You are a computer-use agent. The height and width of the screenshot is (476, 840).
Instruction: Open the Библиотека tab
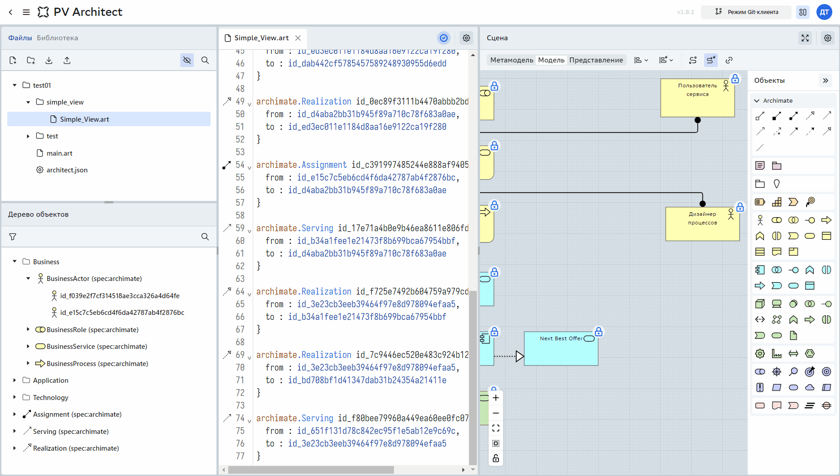[58, 38]
